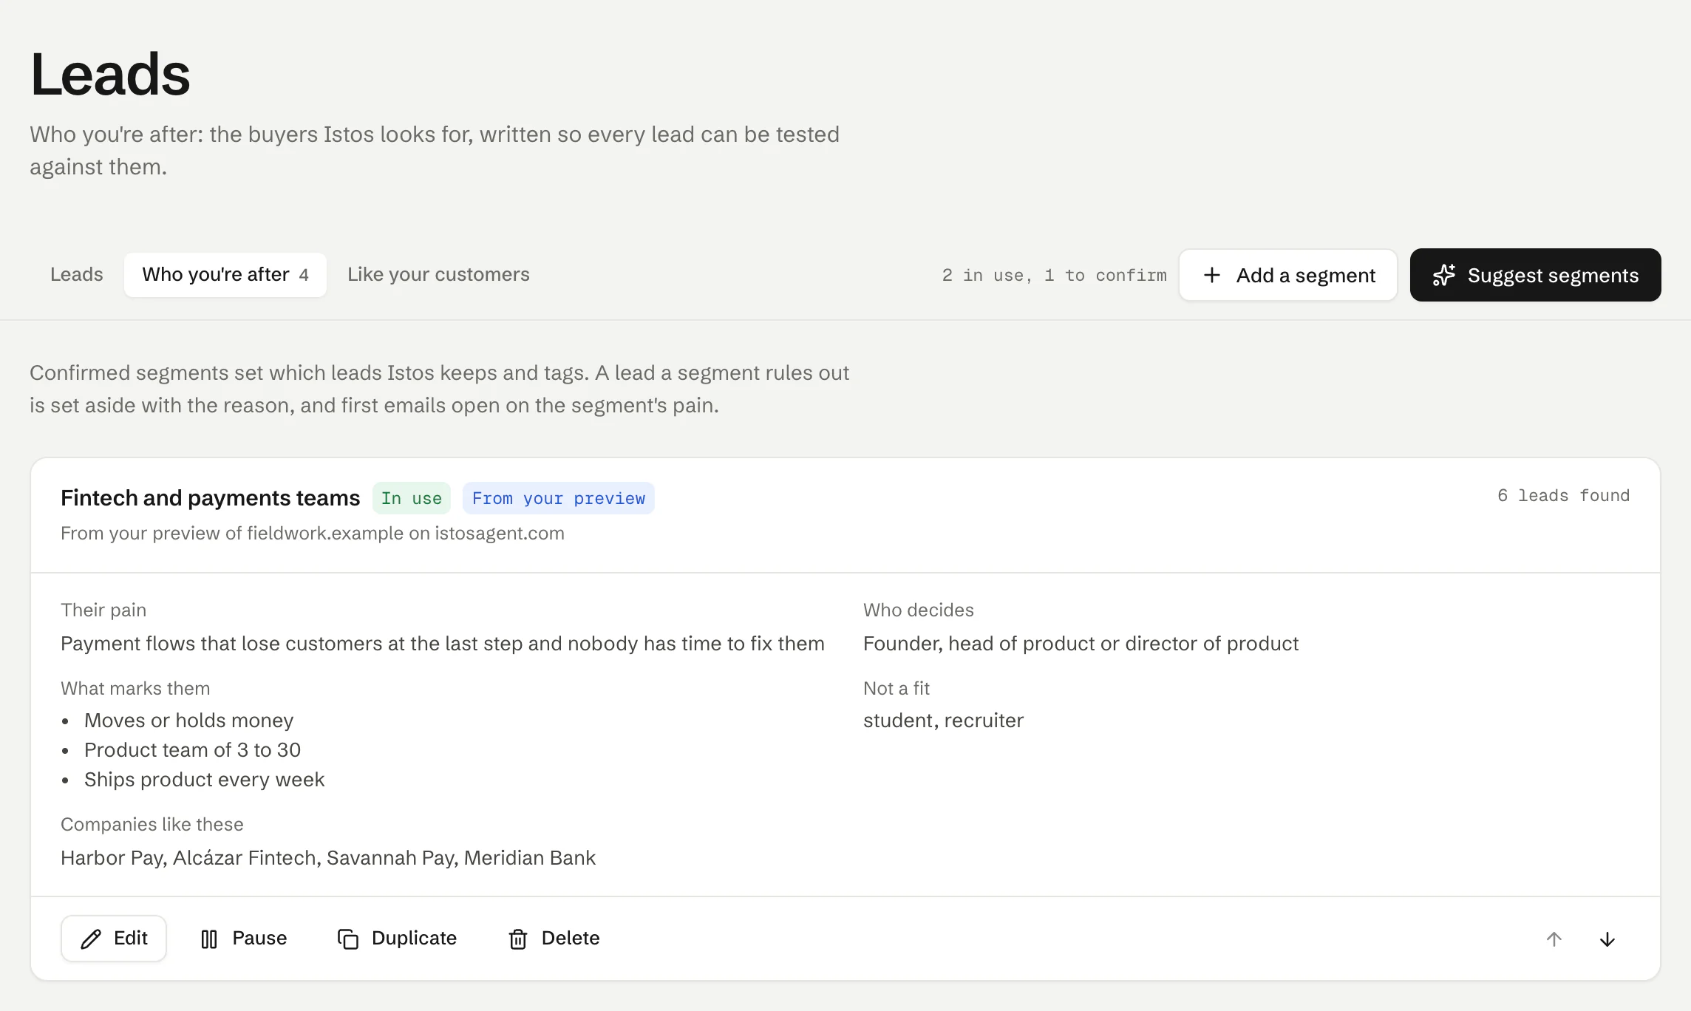The width and height of the screenshot is (1691, 1011).
Task: Duplicate the Fintech and payments segment
Action: tap(397, 939)
